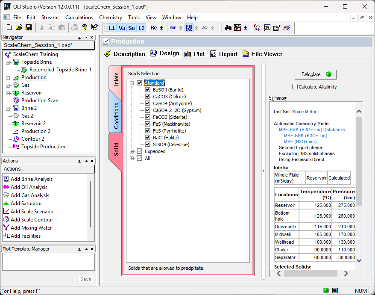375x295 pixels.
Task: Open the File menu
Action: pos(17,18)
